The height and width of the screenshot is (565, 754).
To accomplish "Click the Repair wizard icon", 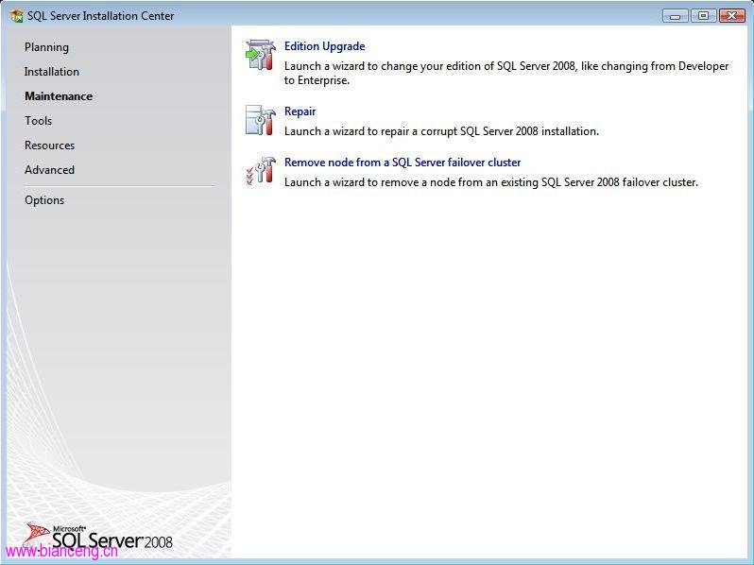I will (261, 120).
